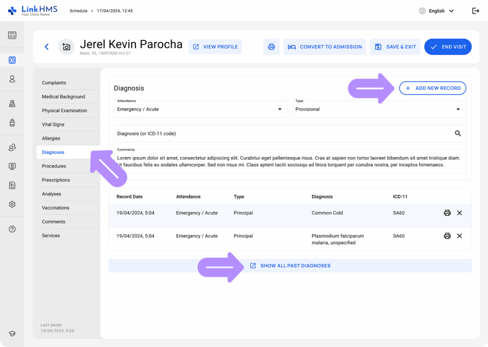The image size is (488, 347).
Task: Click the print icon button in header
Action: click(271, 47)
